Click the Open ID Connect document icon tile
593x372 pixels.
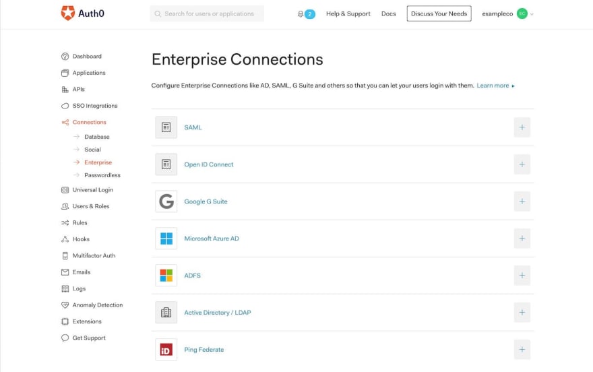point(166,164)
